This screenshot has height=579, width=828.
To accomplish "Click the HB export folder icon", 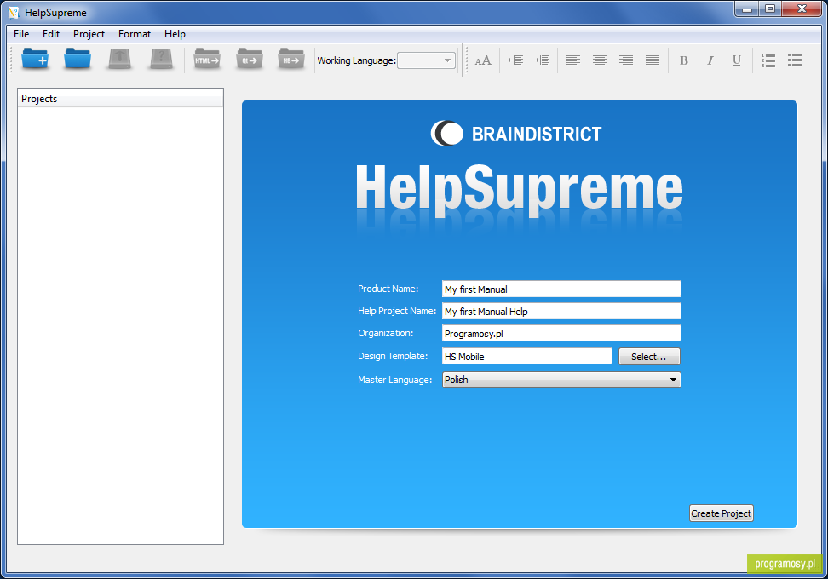I will (x=291, y=59).
